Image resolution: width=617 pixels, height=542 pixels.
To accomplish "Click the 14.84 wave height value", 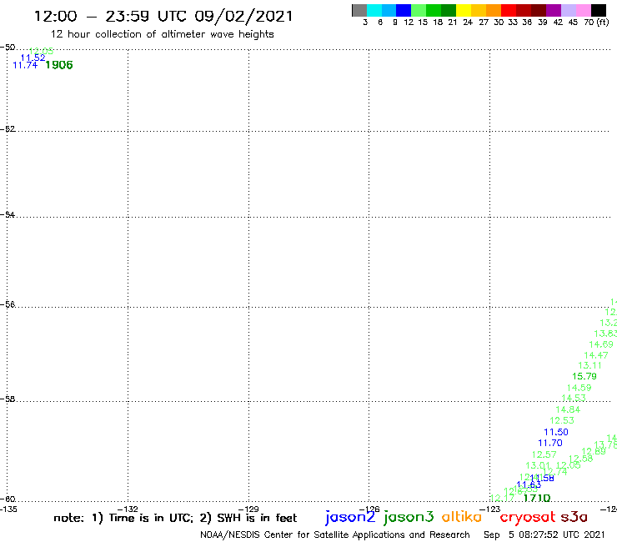I will click(x=568, y=409).
